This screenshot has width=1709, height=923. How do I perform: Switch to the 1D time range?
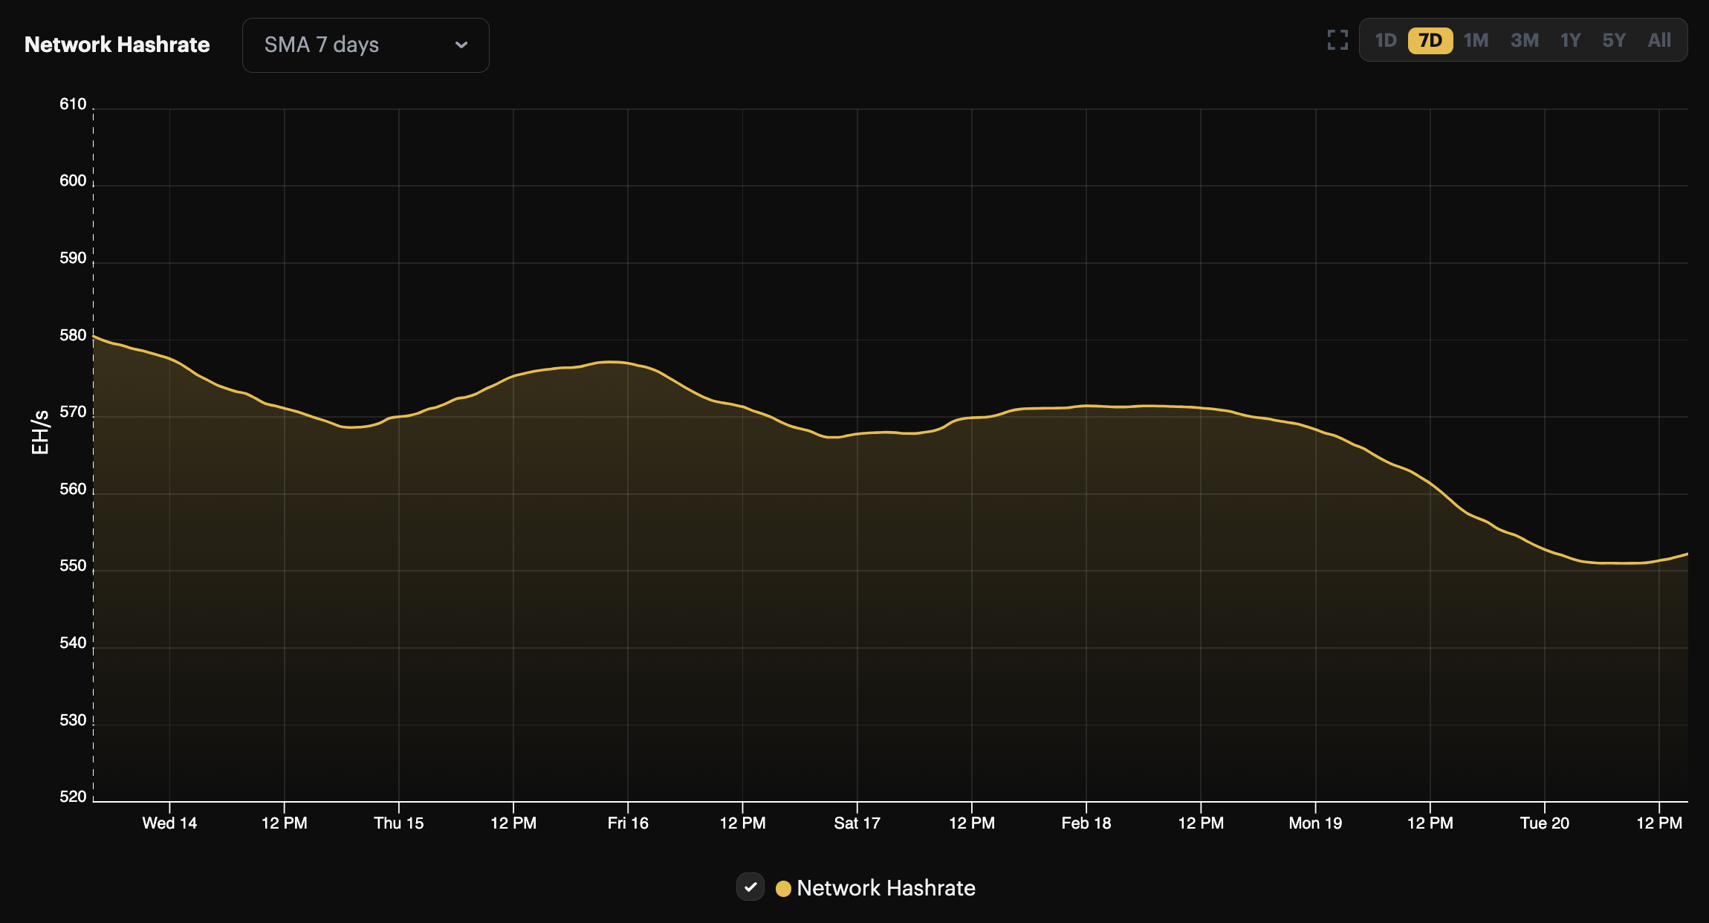(1387, 40)
